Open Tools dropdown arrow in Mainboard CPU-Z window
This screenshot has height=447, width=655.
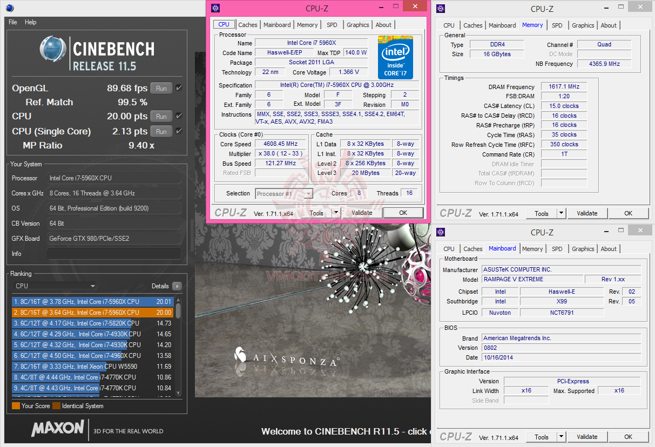point(561,437)
